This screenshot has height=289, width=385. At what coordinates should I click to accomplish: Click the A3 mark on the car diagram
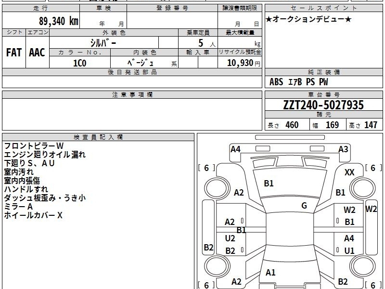tap(343, 149)
